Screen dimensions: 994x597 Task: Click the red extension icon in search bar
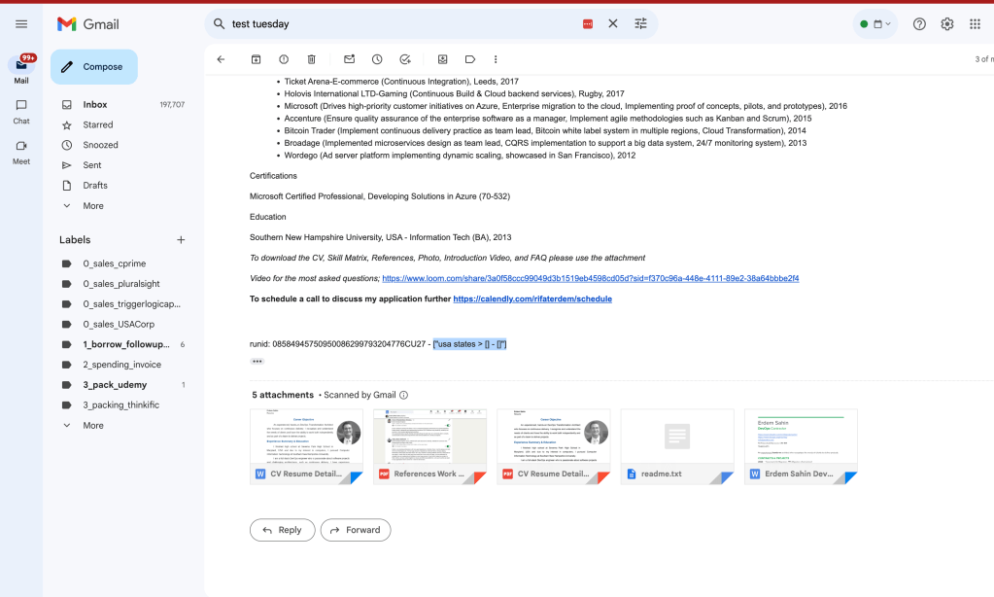[588, 24]
